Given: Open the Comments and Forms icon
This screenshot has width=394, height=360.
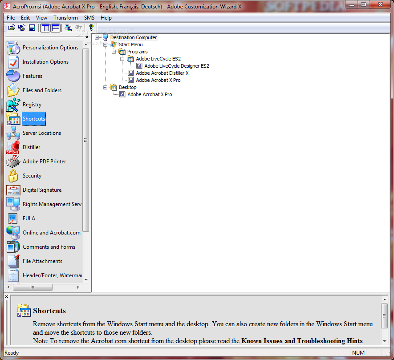Looking at the screenshot, I should 13,247.
